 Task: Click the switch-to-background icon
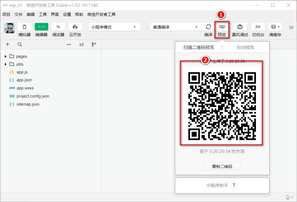click(258, 27)
